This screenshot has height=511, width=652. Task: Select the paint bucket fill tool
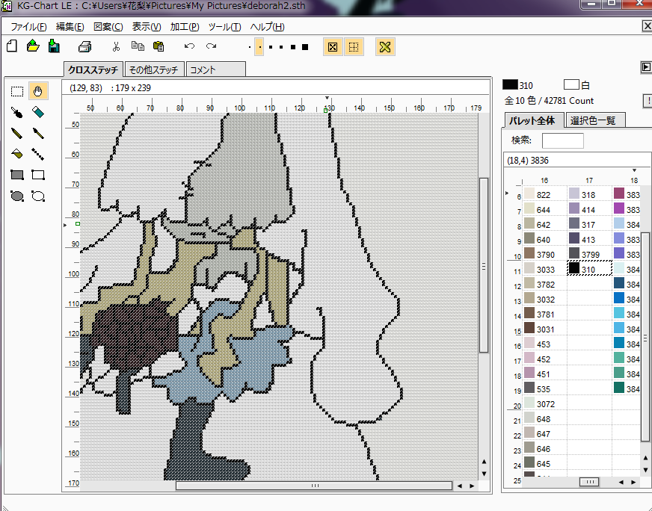[x=16, y=154]
